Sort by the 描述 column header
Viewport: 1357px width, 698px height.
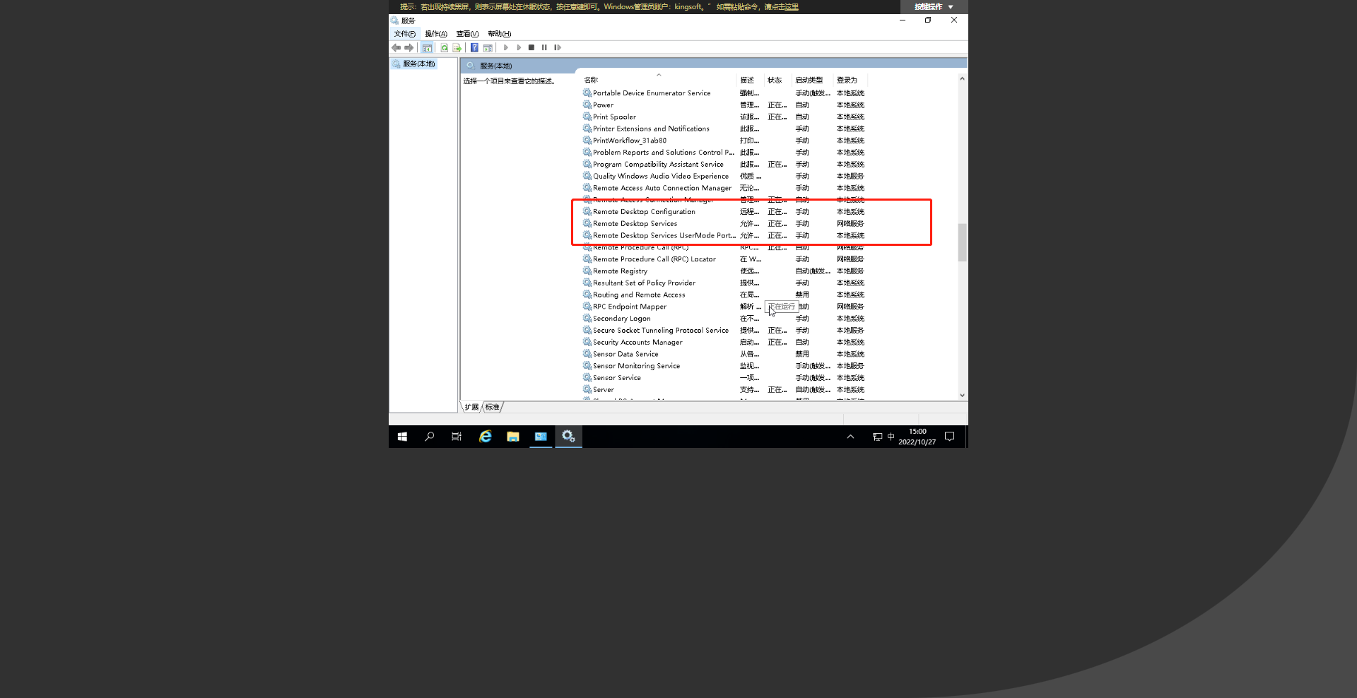751,80
